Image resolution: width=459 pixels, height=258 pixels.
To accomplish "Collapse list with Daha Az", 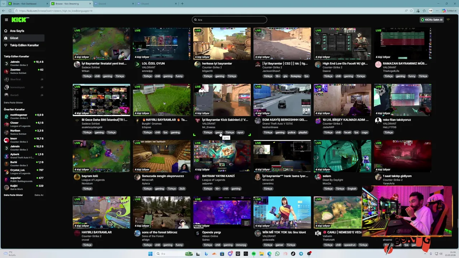I will 39,195.
